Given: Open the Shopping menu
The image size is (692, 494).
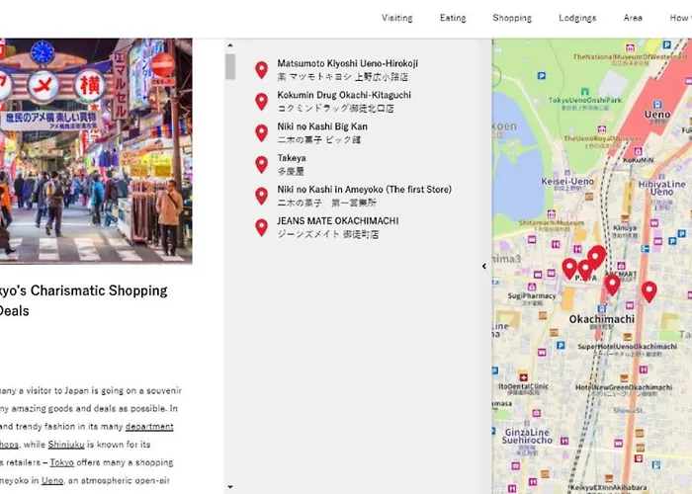Looking at the screenshot, I should click(512, 18).
